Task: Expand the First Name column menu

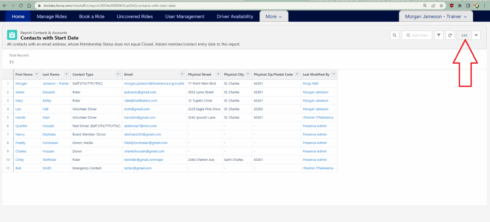Action: tap(37, 74)
